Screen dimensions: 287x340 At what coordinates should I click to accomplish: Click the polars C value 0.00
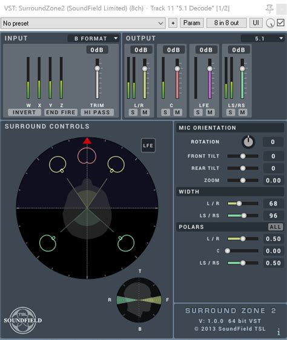tap(273, 251)
